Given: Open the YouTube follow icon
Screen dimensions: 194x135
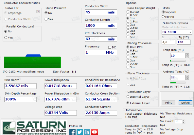Looking at the screenshot, I should point(95,132).
